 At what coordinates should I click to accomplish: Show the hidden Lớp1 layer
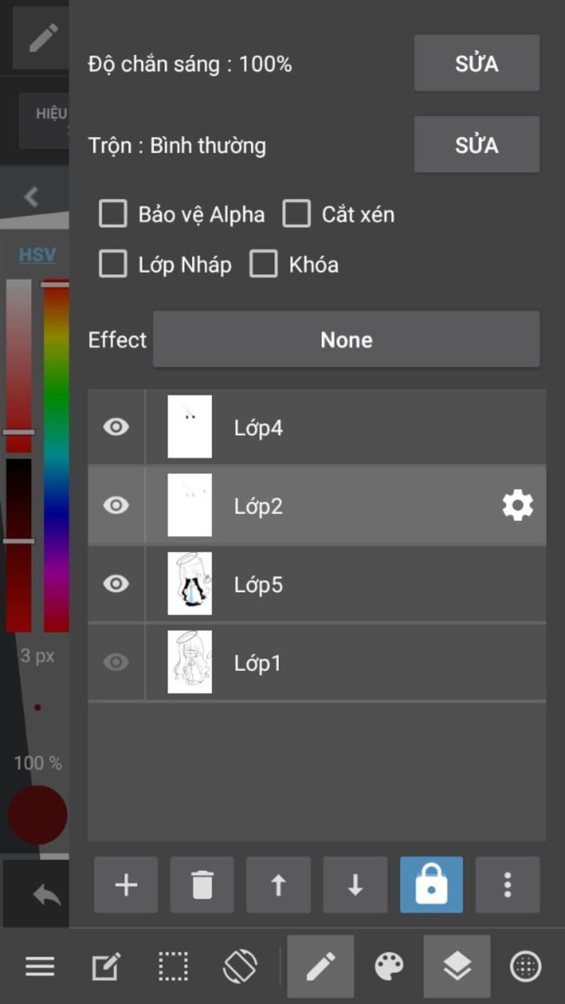tap(116, 662)
